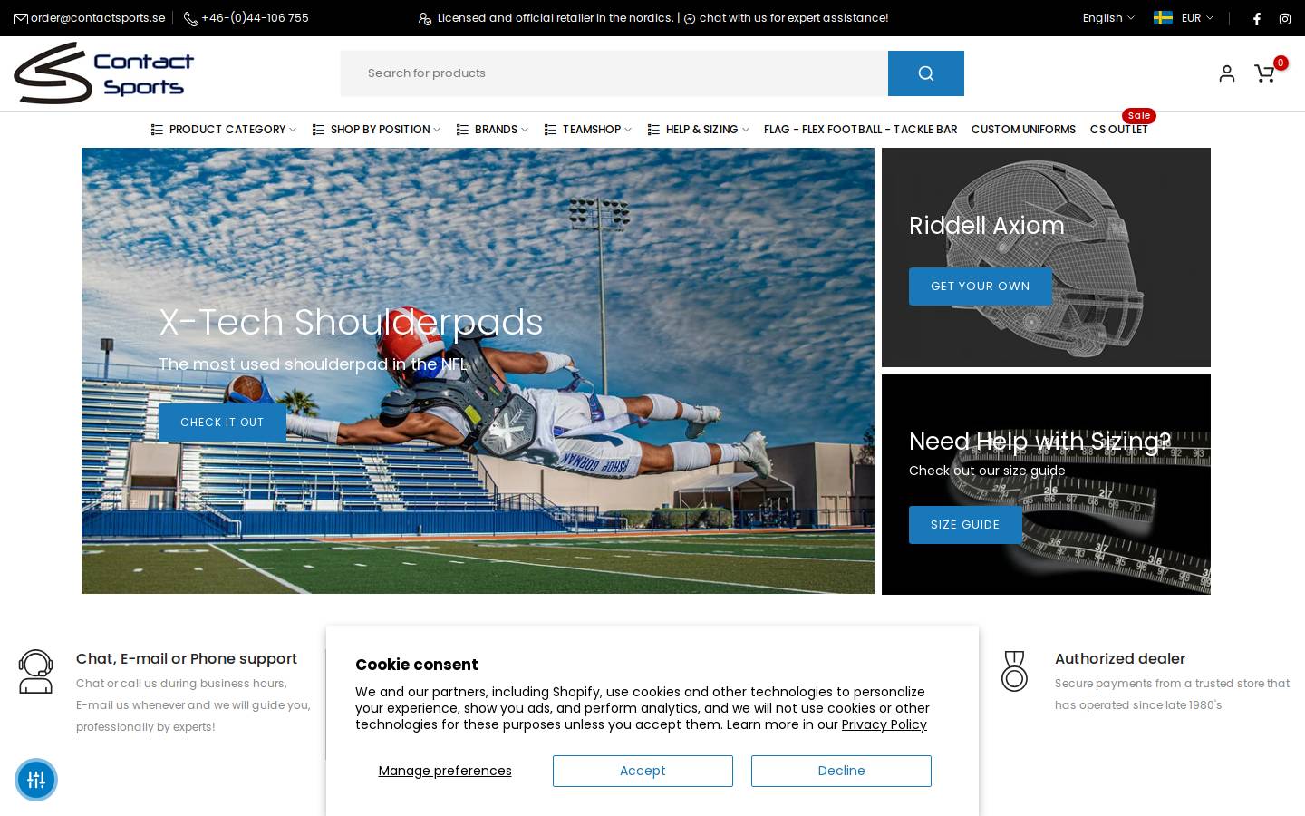
Task: Click the search magnifier button
Action: (925, 73)
